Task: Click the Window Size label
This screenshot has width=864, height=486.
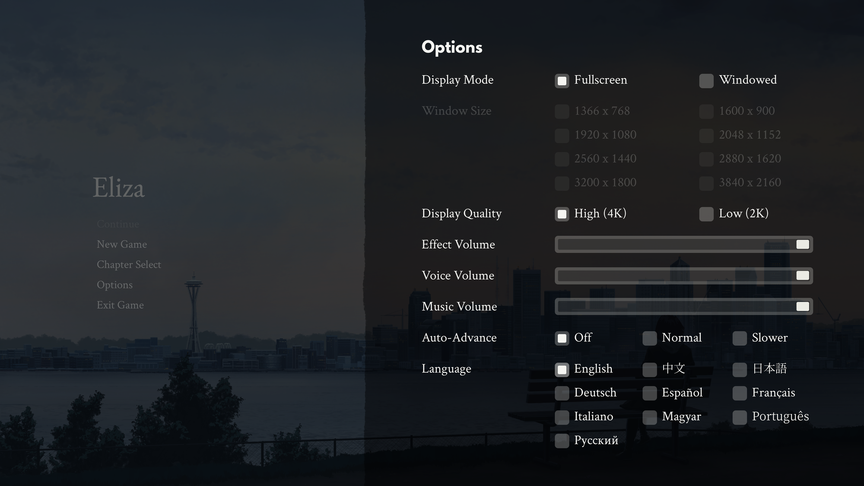Action: pyautogui.click(x=457, y=111)
